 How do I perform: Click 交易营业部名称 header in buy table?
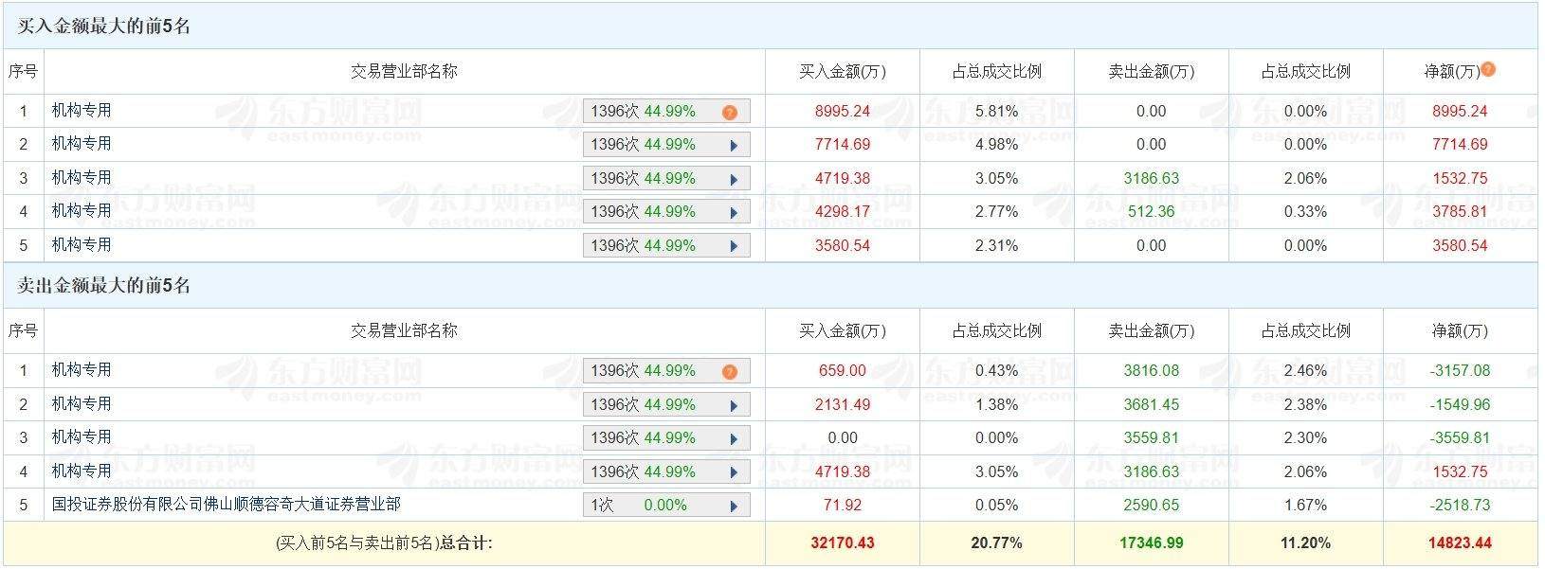coord(405,71)
